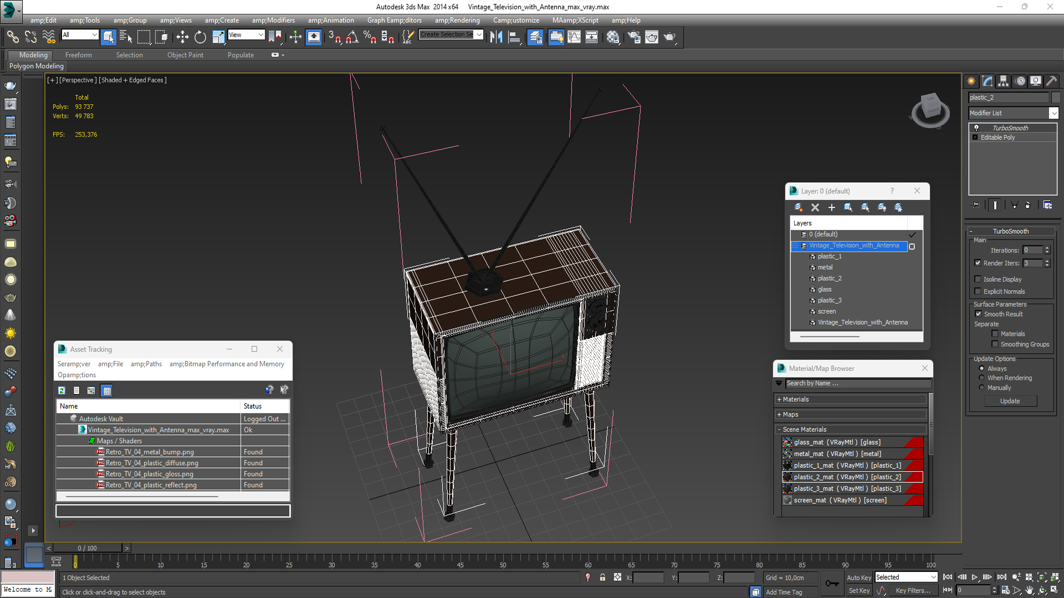
Task: Switch Asset Tracking to table view
Action: [x=107, y=390]
